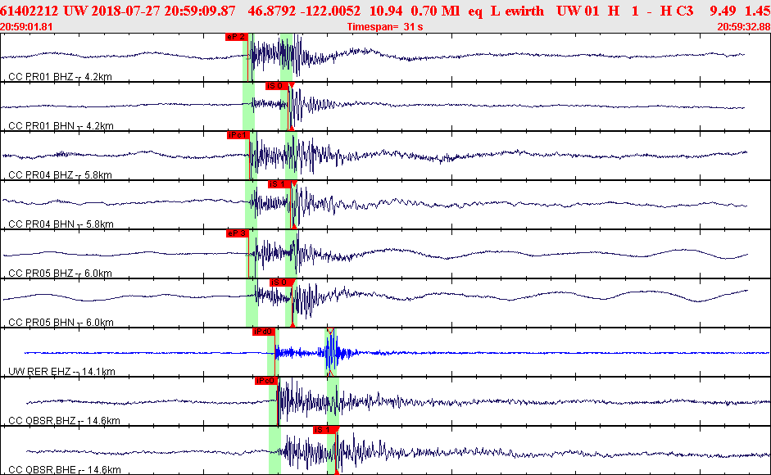
Task: Click the end time 20:59:32.88
Action: [744, 26]
